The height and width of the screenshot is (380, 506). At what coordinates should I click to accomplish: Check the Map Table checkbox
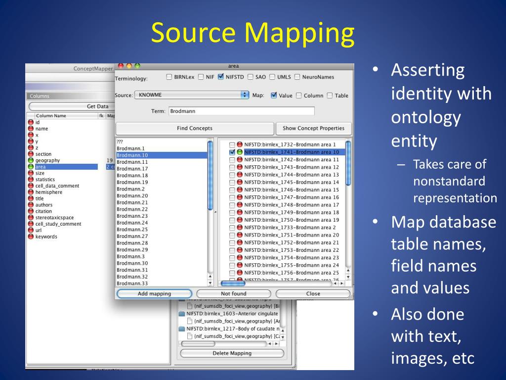click(x=330, y=95)
